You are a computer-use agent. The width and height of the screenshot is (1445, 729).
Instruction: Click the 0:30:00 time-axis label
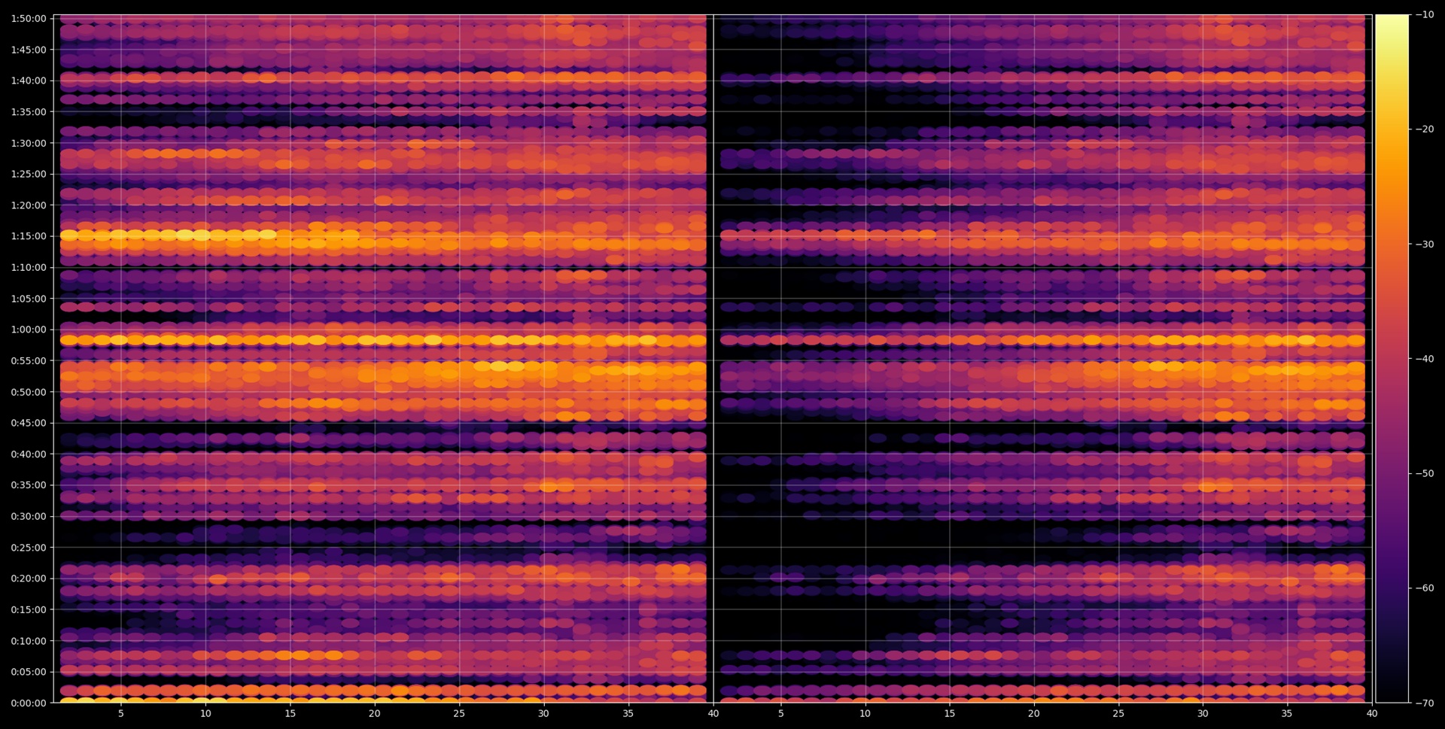coord(29,516)
